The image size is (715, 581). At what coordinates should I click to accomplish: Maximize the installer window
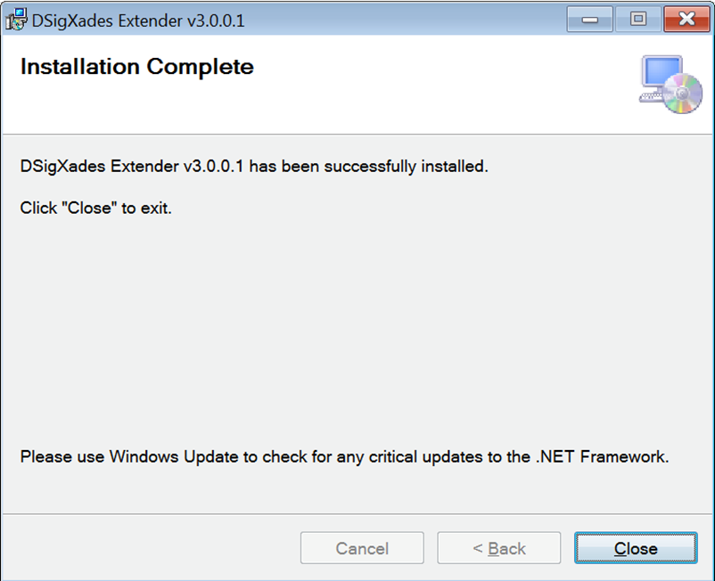[x=638, y=19]
